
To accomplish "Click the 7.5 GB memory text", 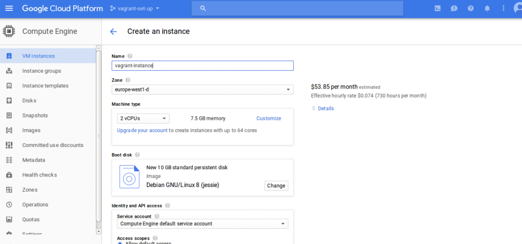I will (x=208, y=118).
